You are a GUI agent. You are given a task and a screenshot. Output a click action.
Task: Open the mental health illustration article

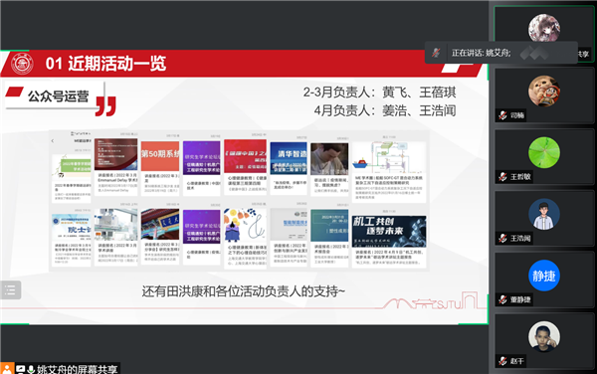click(245, 238)
